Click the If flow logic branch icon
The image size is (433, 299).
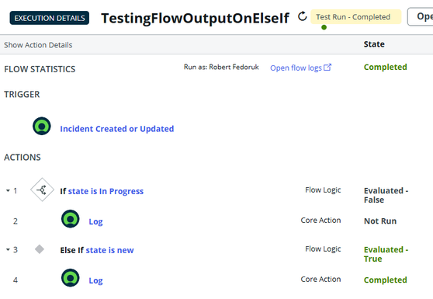point(42,189)
